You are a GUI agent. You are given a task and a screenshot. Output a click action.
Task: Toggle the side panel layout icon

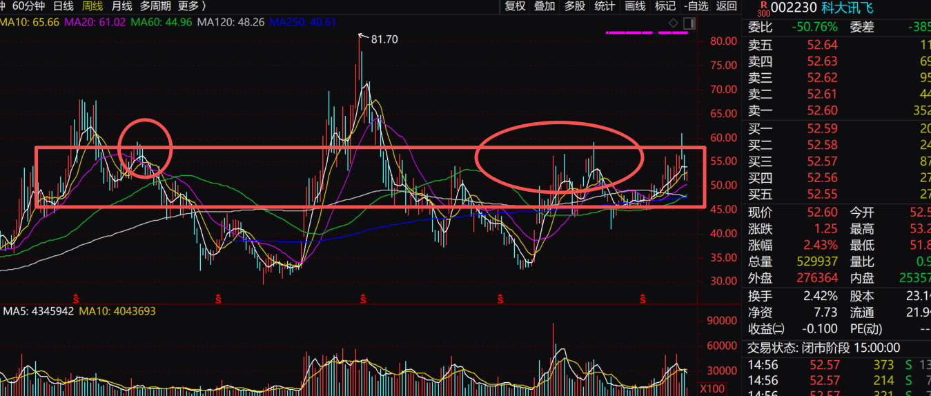coord(688,23)
